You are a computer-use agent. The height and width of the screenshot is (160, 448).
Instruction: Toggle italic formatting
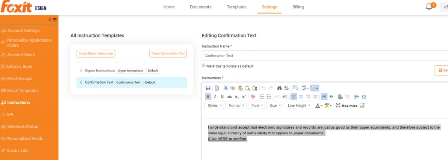pyautogui.click(x=215, y=96)
